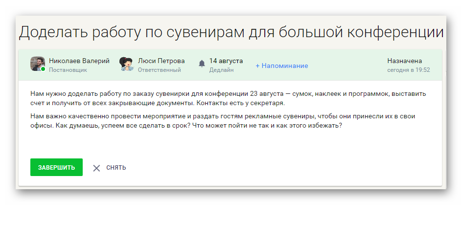
Task: Click the X icon beside Снять
Action: (96, 168)
